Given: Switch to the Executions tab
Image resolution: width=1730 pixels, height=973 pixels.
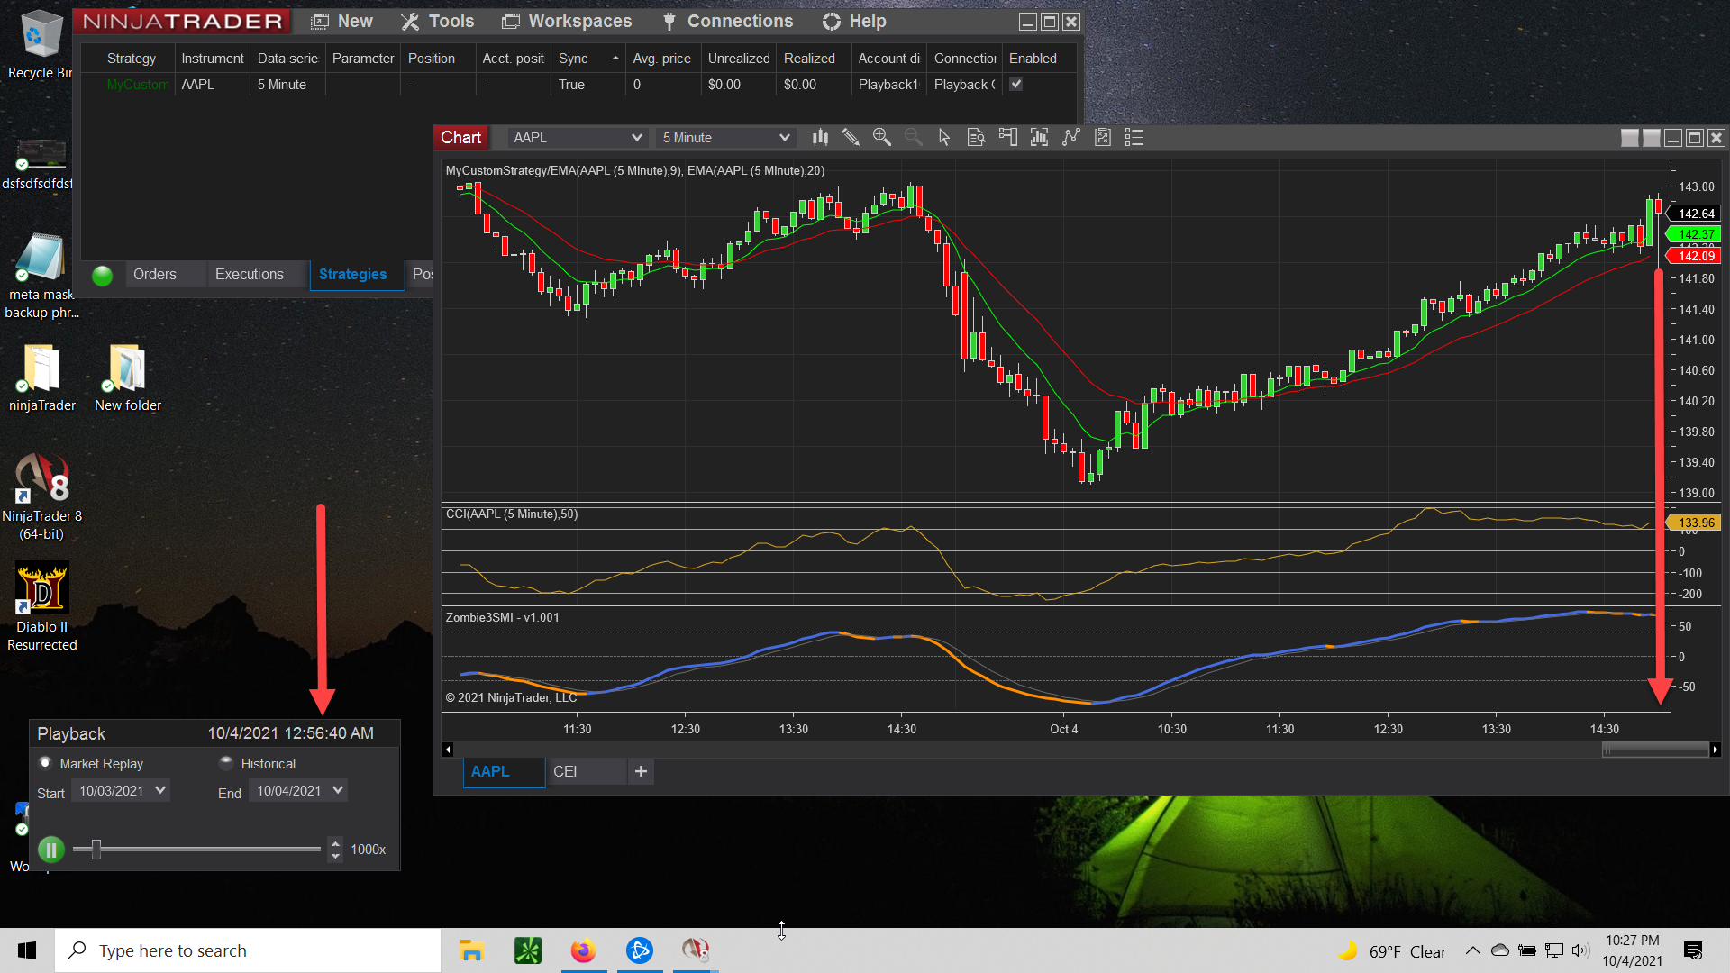Looking at the screenshot, I should tap(250, 275).
